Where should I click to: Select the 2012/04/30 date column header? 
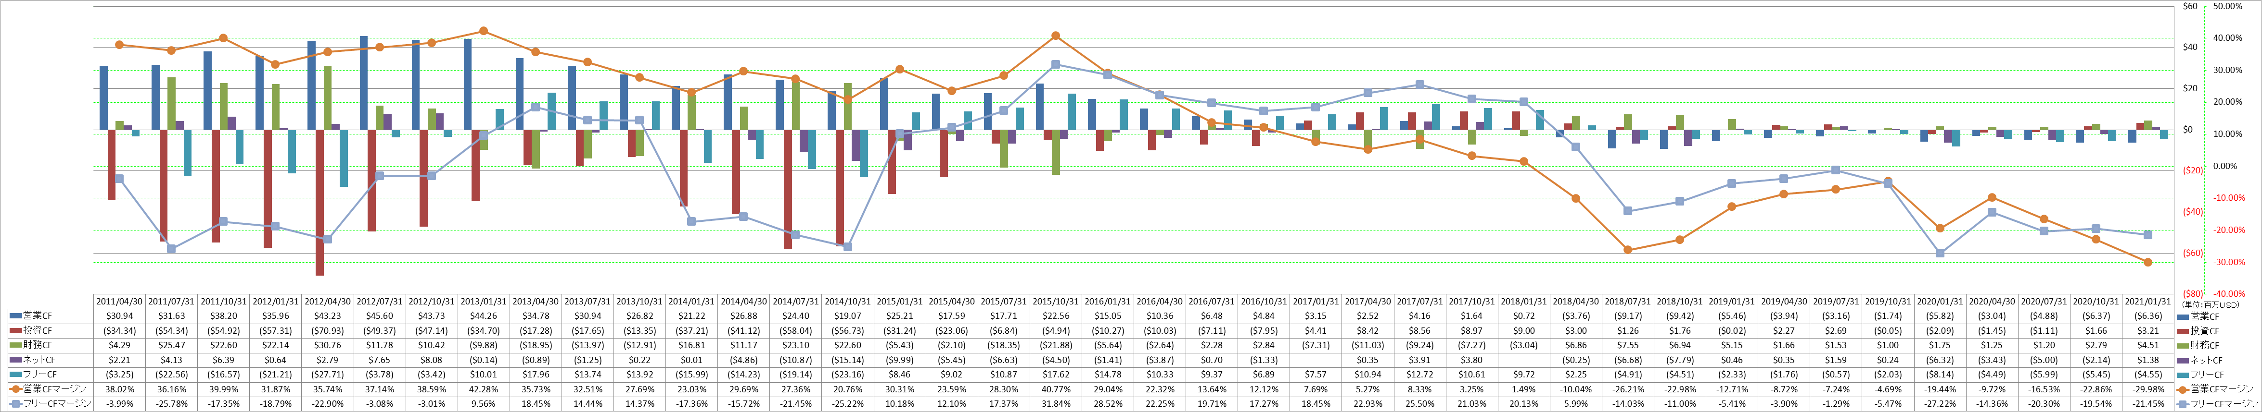point(328,302)
